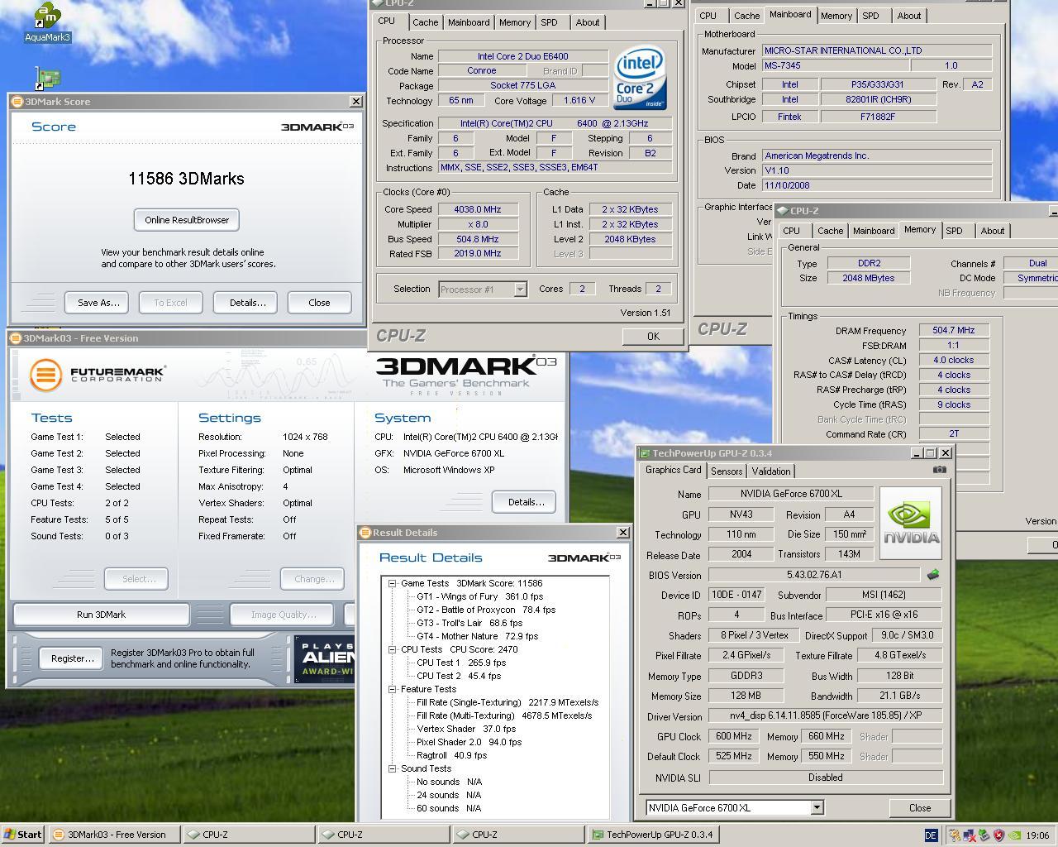Click the Image Quality button in 3DMark03

click(284, 615)
